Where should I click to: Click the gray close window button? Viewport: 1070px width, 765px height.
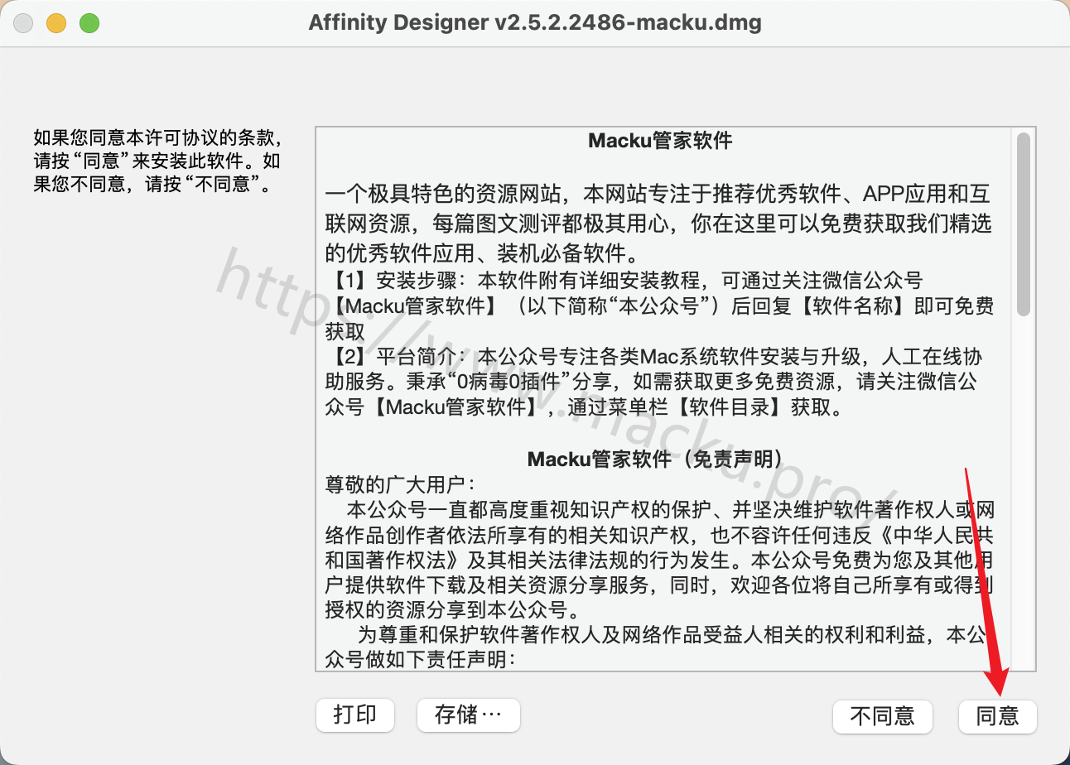coord(23,23)
